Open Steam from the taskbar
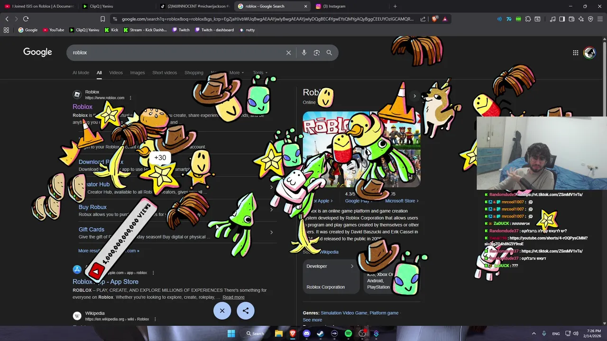Viewport: 607px width, 341px height. pyautogui.click(x=320, y=333)
